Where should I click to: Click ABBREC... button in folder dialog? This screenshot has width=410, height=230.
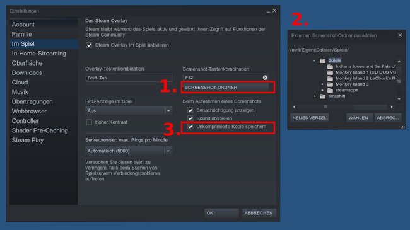pyautogui.click(x=388, y=118)
